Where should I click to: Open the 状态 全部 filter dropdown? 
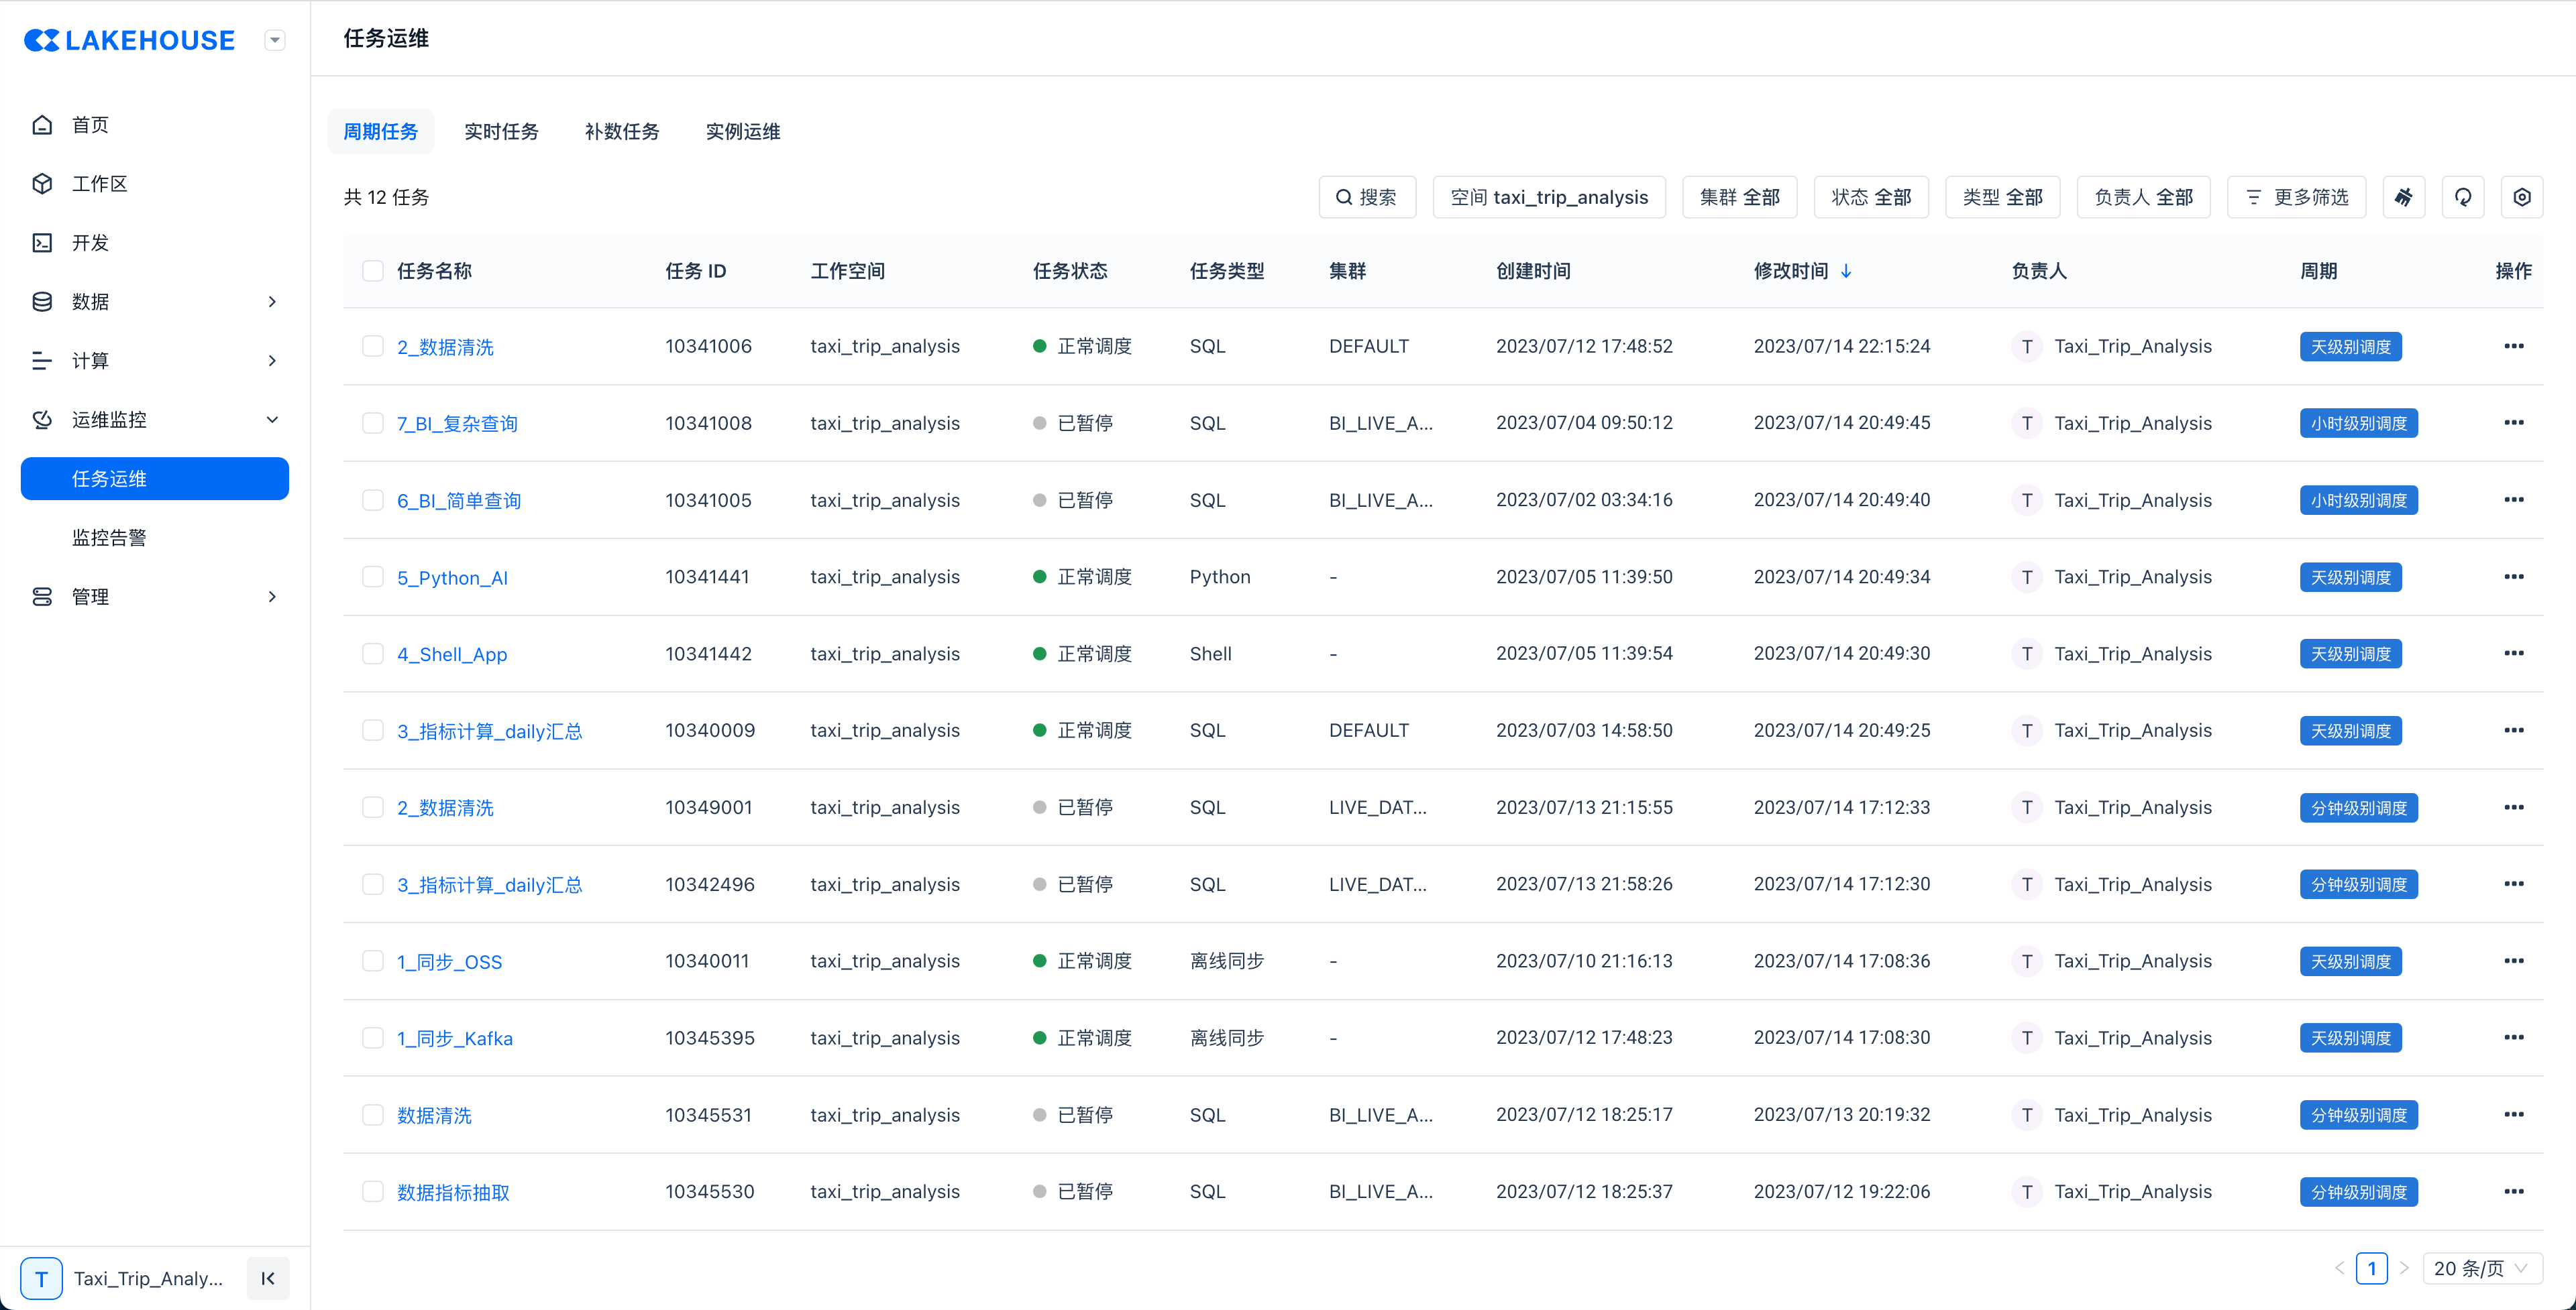point(1870,197)
